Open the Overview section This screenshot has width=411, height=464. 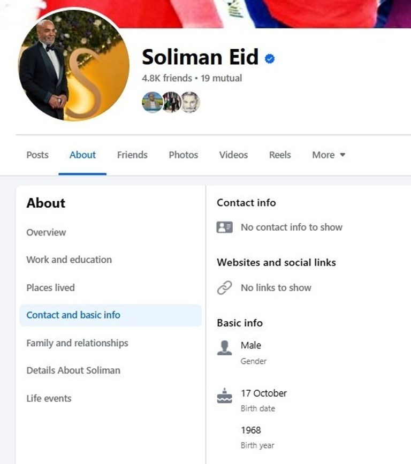(46, 232)
